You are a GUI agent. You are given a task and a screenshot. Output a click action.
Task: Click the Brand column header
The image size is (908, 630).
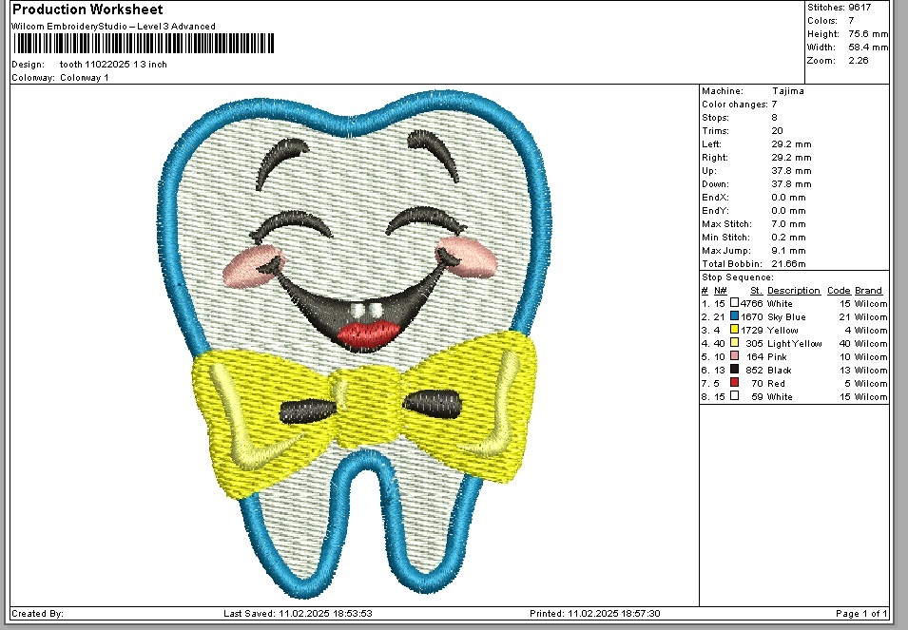[868, 291]
